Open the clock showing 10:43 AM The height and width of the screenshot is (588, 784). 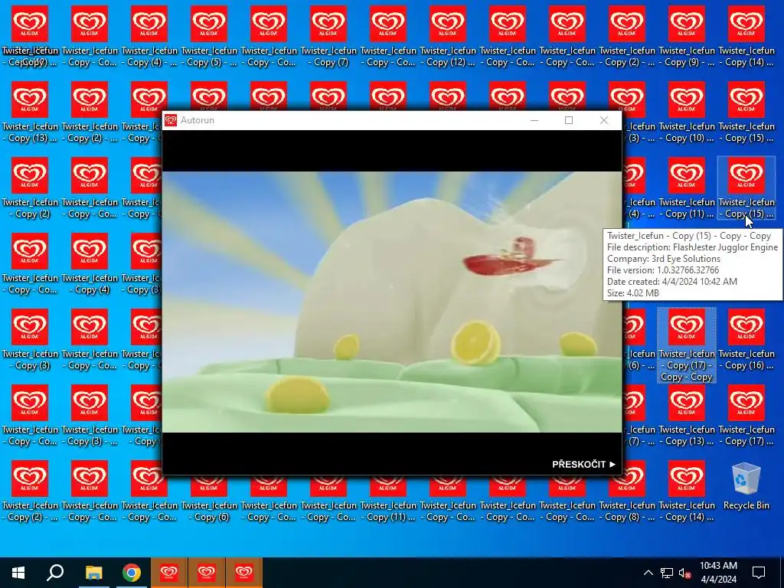point(718,573)
